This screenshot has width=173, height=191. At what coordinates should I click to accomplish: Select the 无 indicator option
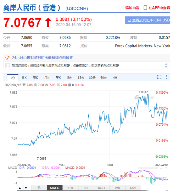(39, 188)
